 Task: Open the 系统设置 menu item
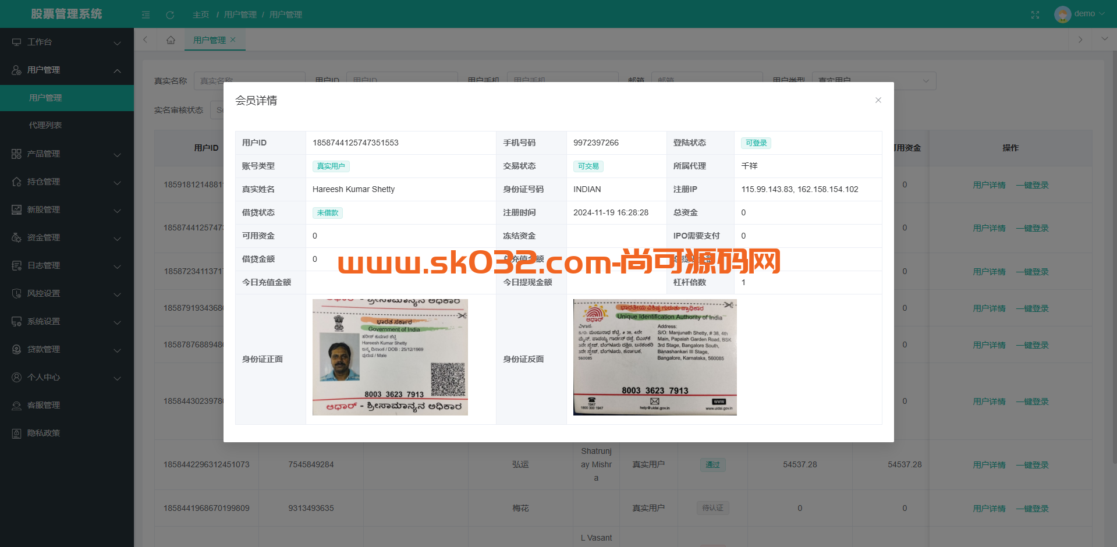67,321
